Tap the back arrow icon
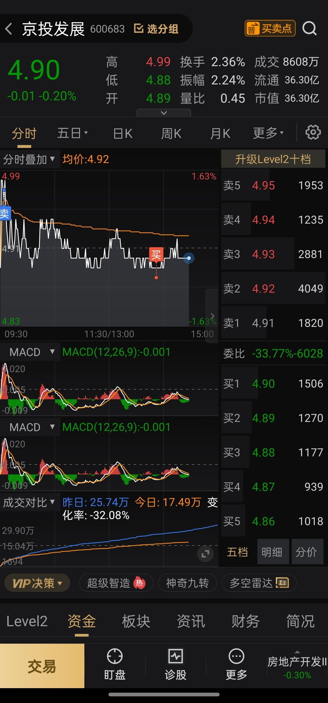This screenshot has width=328, height=703. click(9, 29)
